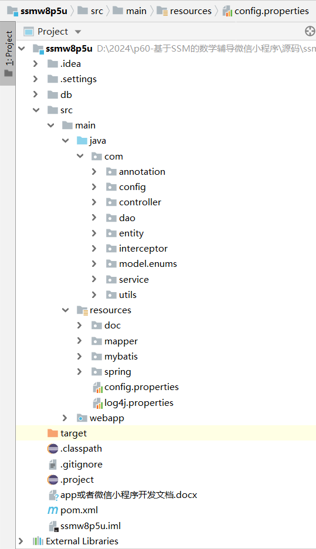Expand External Libraries node

[x=21, y=541]
